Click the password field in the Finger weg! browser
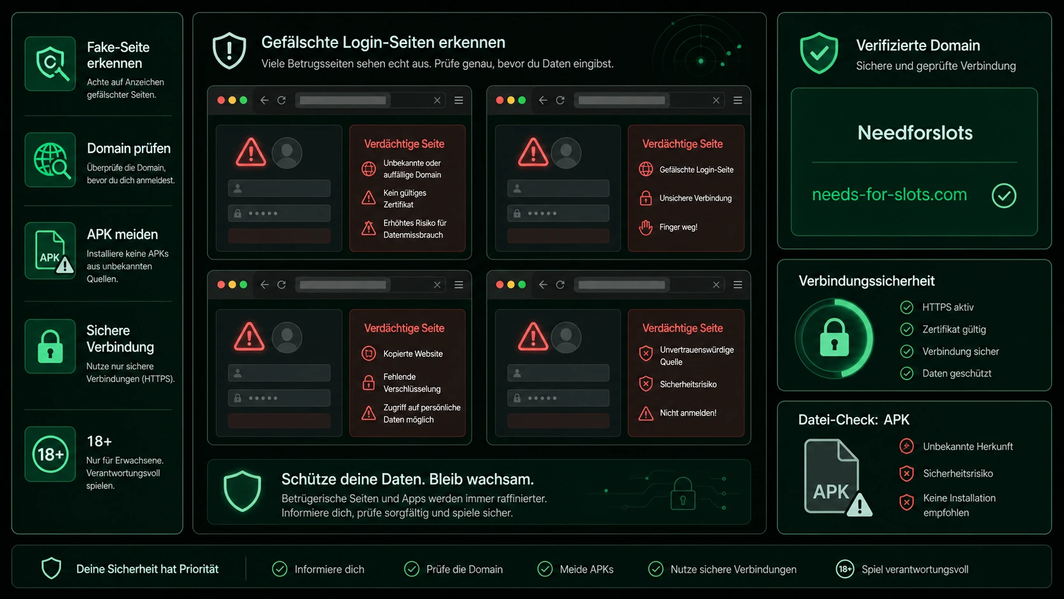Viewport: 1064px width, 599px height. [558, 213]
